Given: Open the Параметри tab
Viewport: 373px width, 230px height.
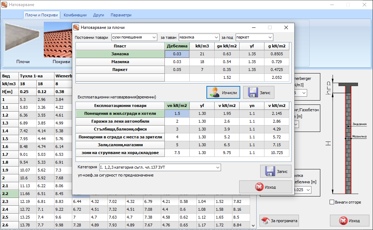Looking at the screenshot, I should pos(121,15).
